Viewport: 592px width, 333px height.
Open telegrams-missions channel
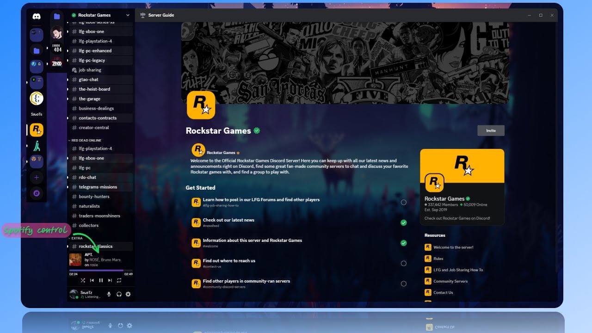(x=101, y=187)
